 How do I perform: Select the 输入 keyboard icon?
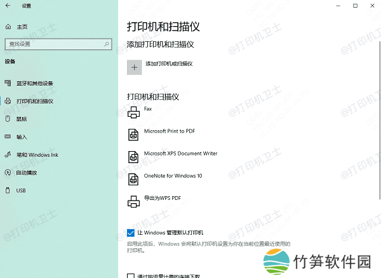pyautogui.click(x=8, y=136)
